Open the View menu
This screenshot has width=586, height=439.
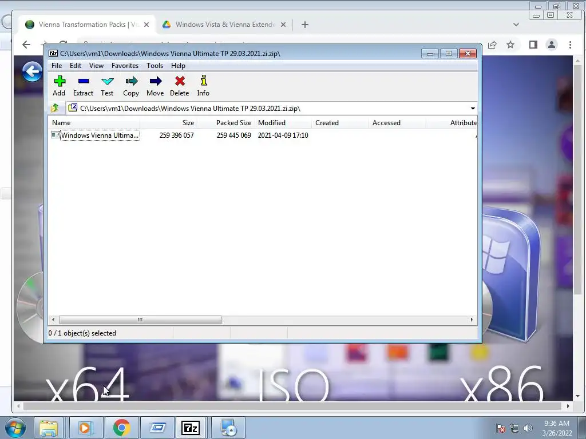[x=96, y=66]
